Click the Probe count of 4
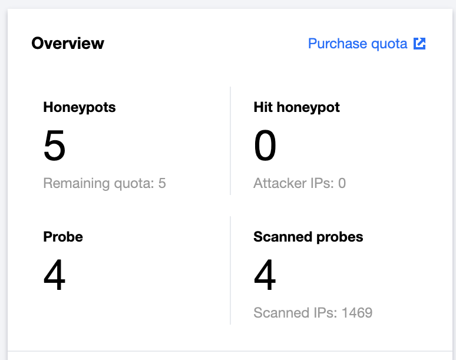 [54, 276]
